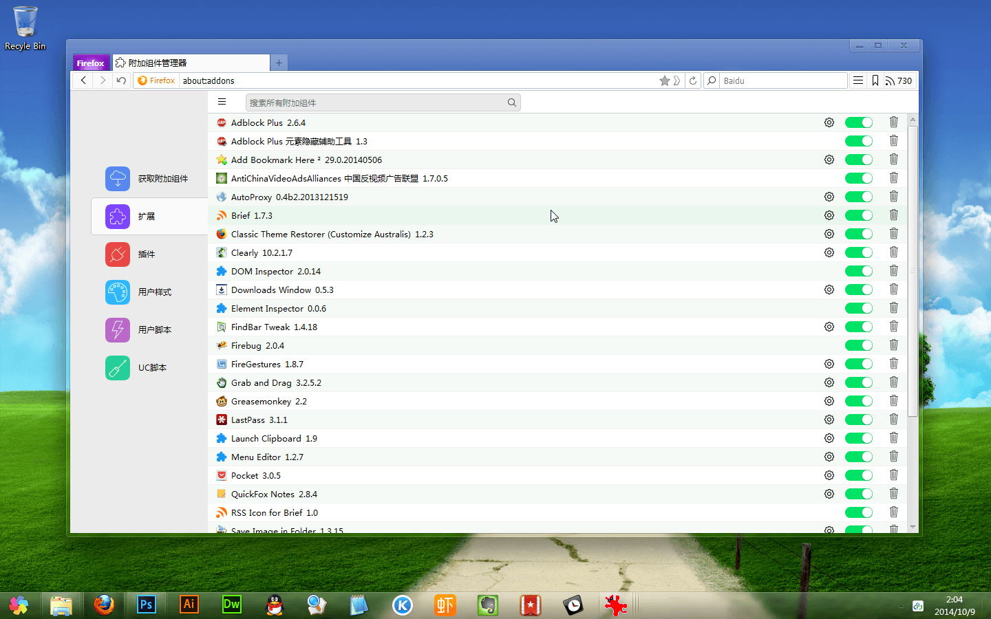Screen dimensions: 991x619
Task: Open Pocket options gear
Action: coord(829,475)
